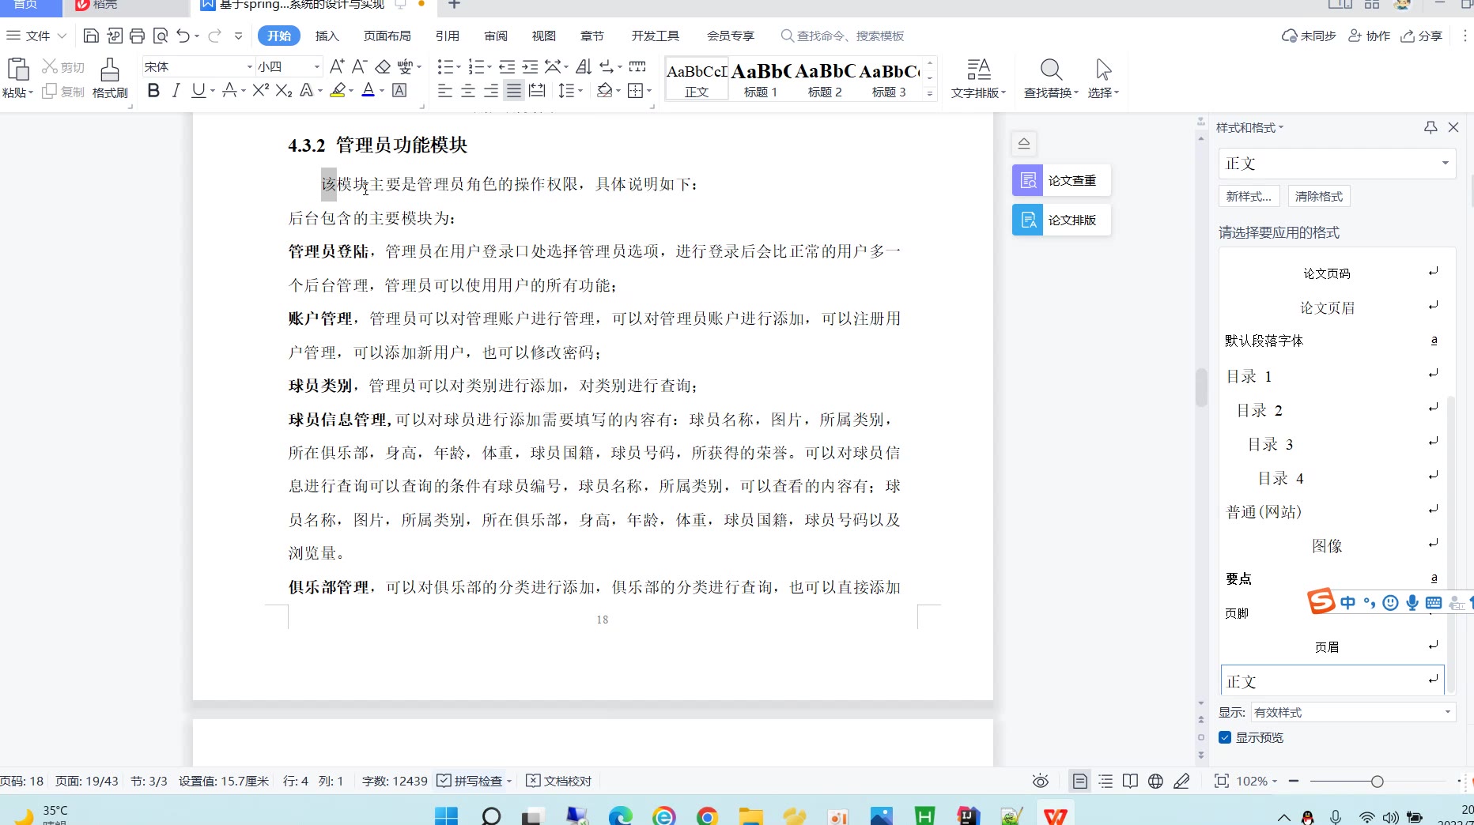Apply the font color red A

[368, 90]
